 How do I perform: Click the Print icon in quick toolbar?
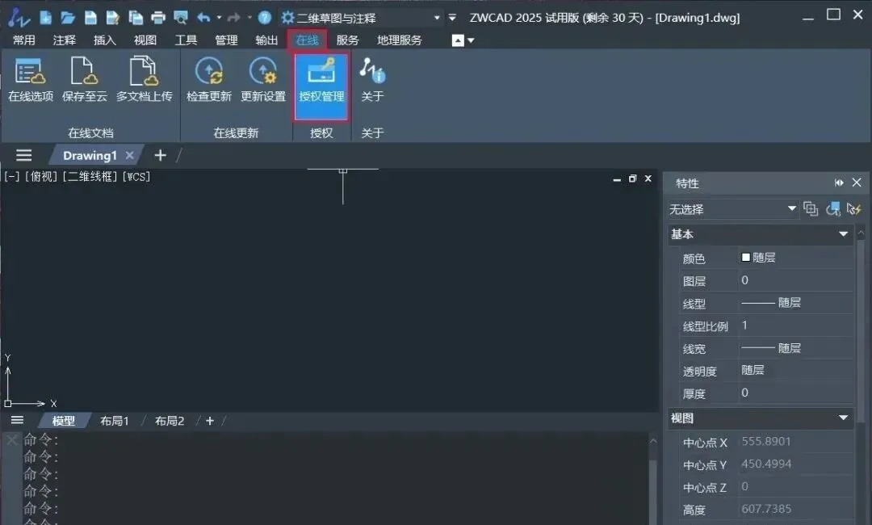click(158, 18)
